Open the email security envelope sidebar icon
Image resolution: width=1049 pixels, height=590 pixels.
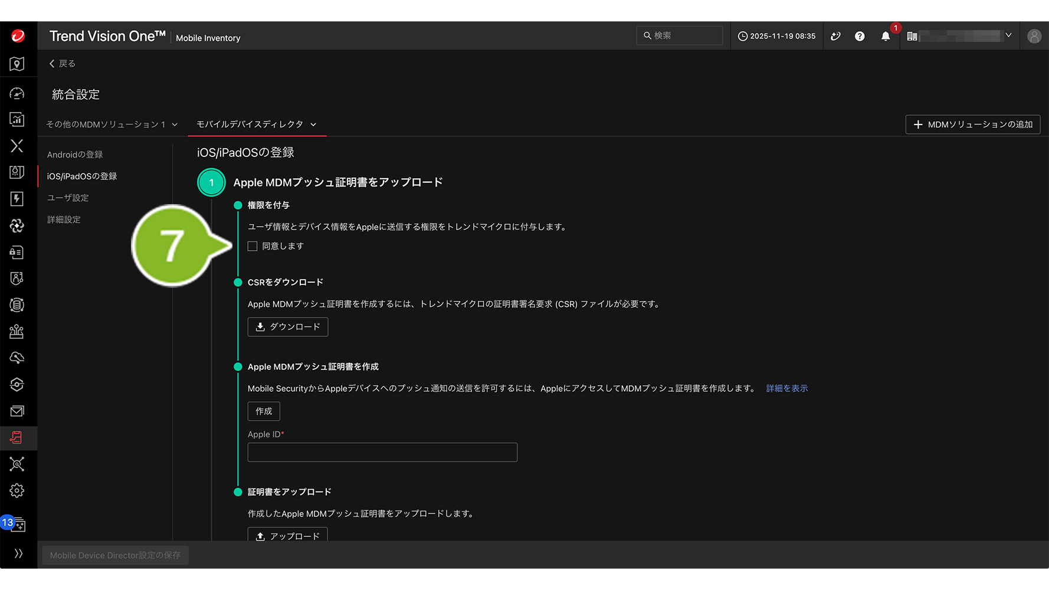17,411
